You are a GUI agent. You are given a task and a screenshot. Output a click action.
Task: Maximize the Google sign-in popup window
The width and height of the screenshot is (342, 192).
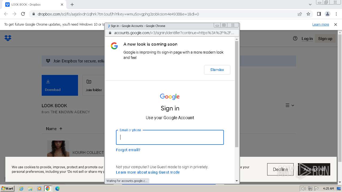pyautogui.click(x=224, y=25)
